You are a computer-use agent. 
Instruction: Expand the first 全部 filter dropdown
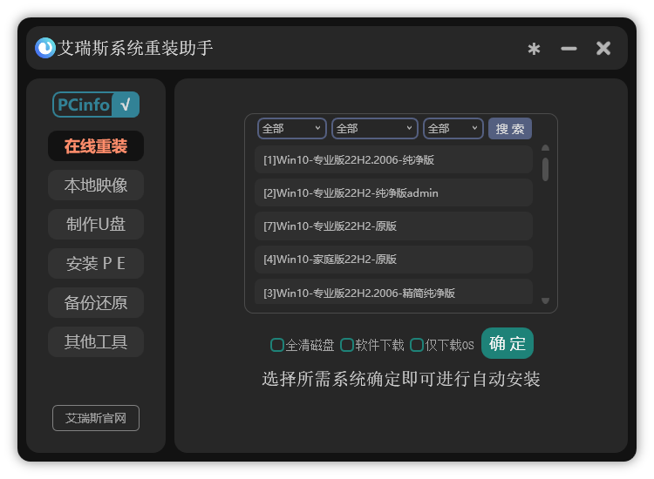(x=292, y=129)
